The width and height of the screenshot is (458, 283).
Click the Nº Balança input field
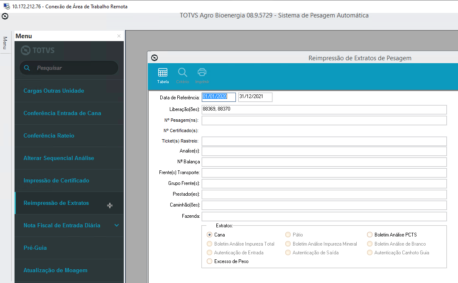click(324, 162)
